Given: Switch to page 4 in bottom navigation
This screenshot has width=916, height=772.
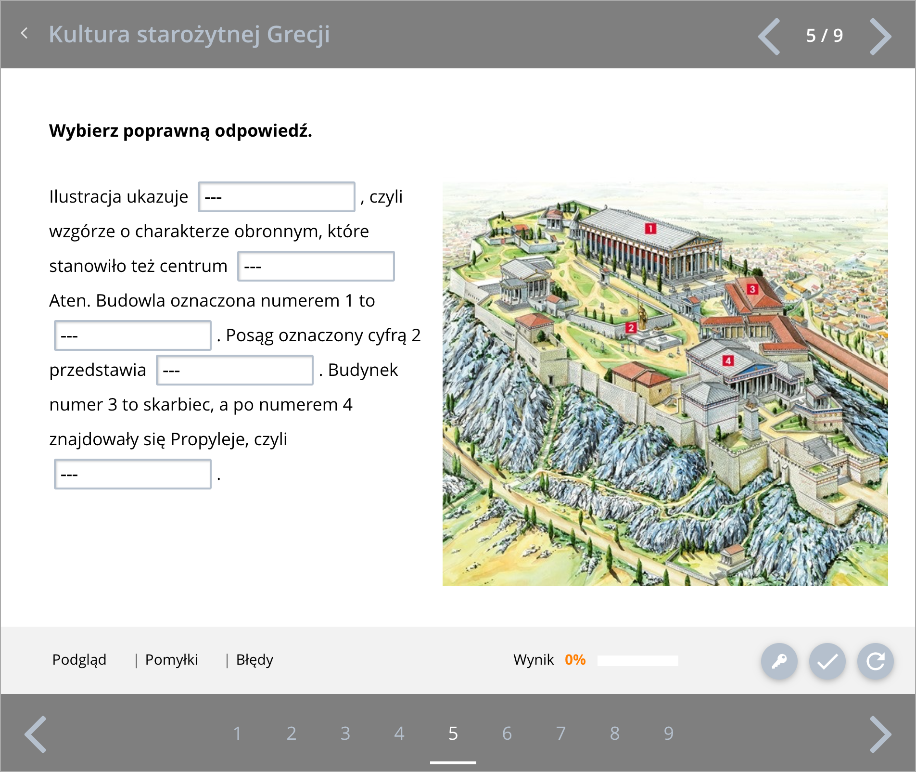Looking at the screenshot, I should (x=399, y=733).
